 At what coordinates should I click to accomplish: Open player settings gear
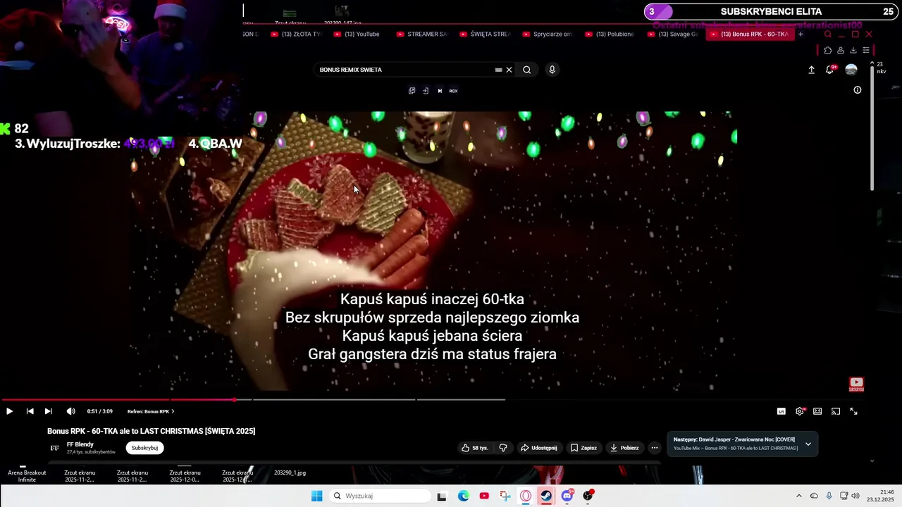800,411
